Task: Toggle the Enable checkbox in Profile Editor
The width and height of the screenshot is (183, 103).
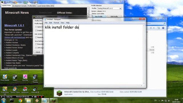Action: coord(36,31)
